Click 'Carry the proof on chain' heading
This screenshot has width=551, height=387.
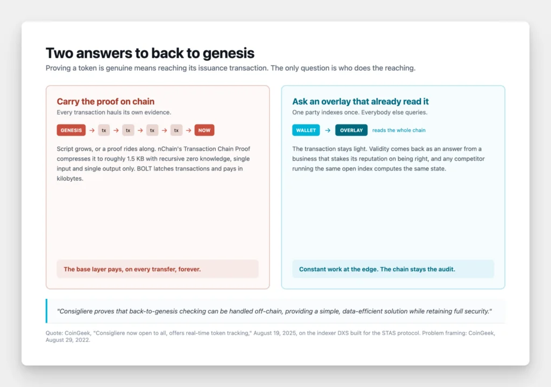pyautogui.click(x=105, y=102)
